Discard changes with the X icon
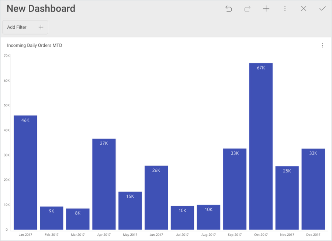Viewport: 332px width, 241px height. [304, 9]
